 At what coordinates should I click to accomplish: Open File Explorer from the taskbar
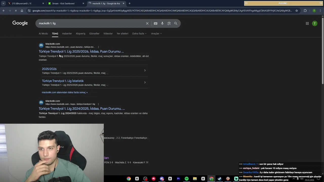195,179
